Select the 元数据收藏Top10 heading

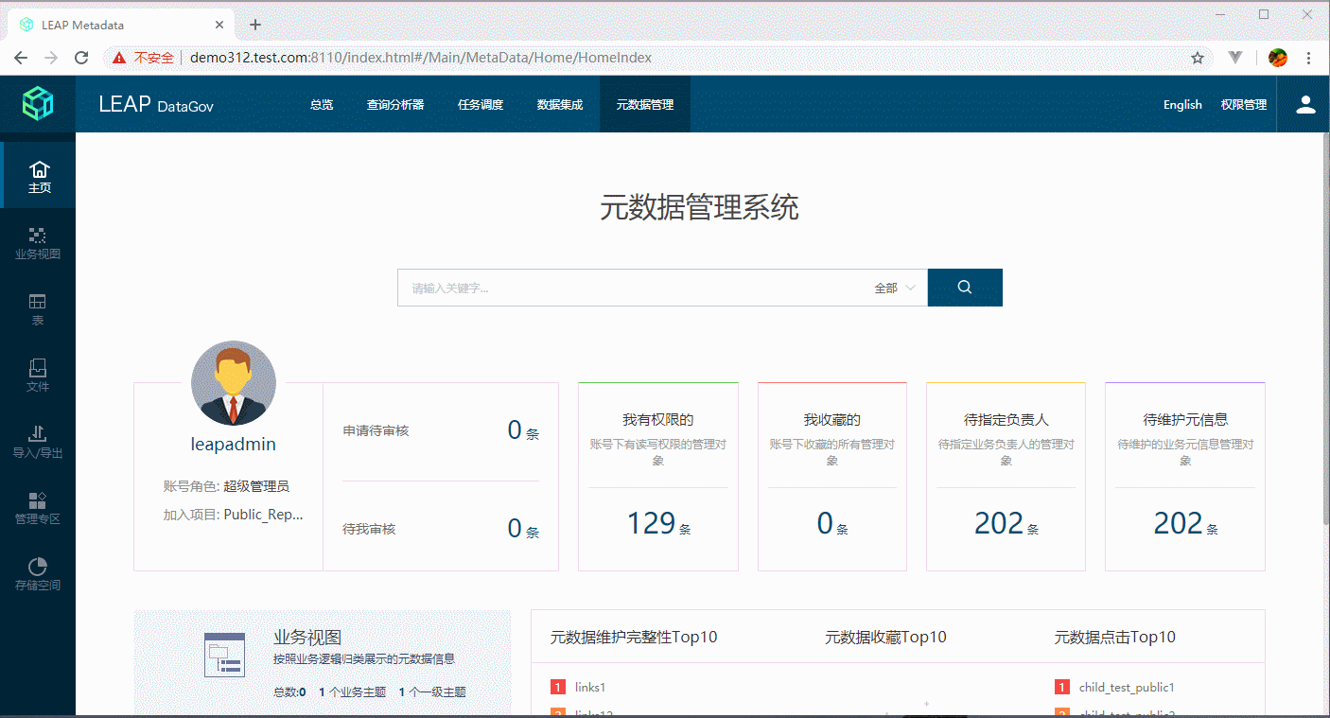tap(885, 638)
